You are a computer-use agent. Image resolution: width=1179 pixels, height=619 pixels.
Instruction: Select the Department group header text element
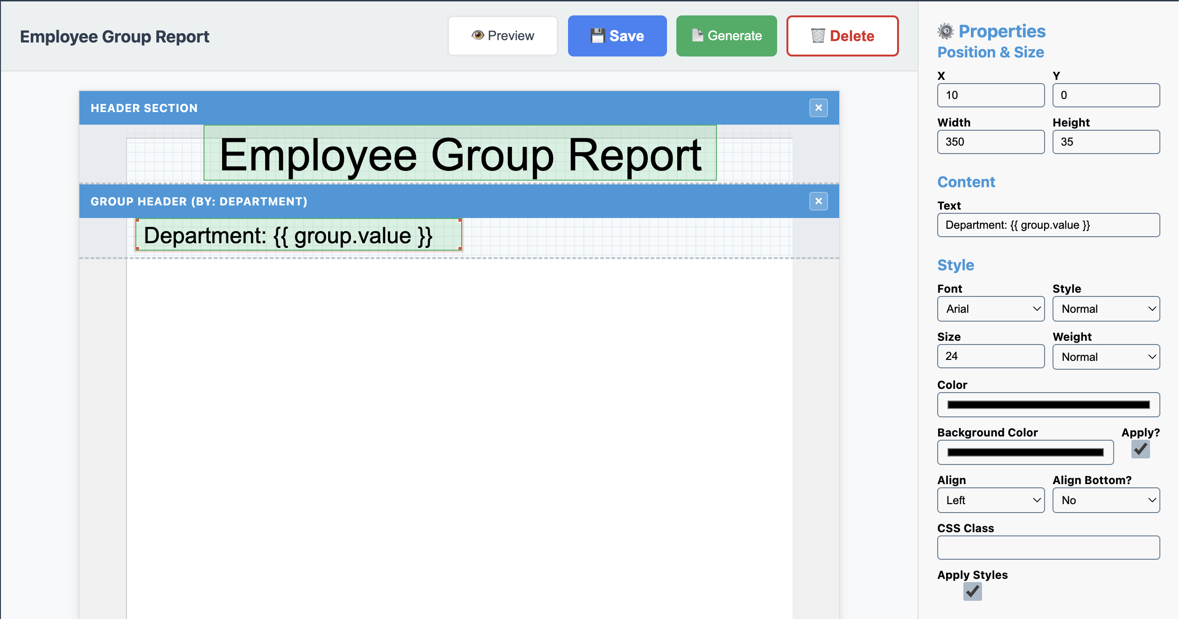point(298,235)
